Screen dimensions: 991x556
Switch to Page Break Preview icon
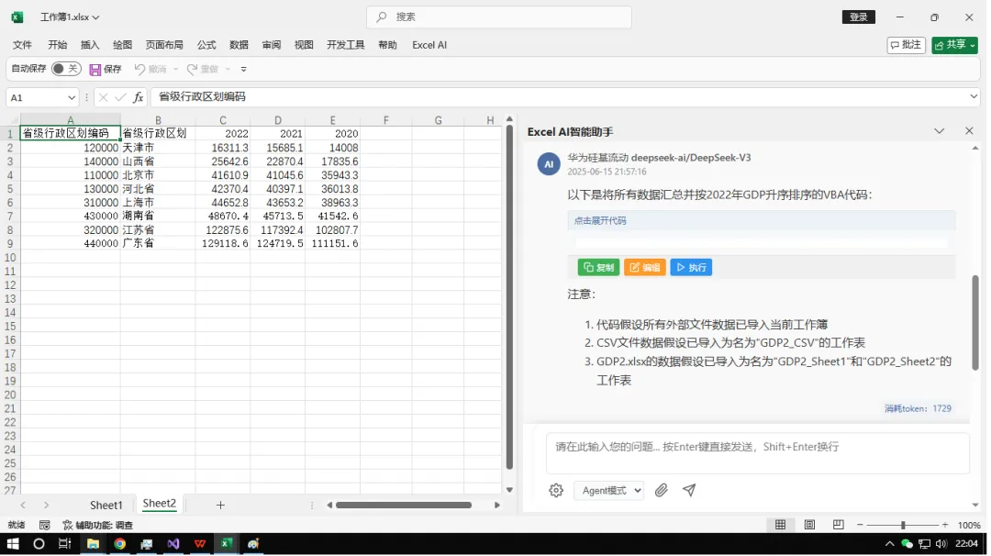(838, 526)
